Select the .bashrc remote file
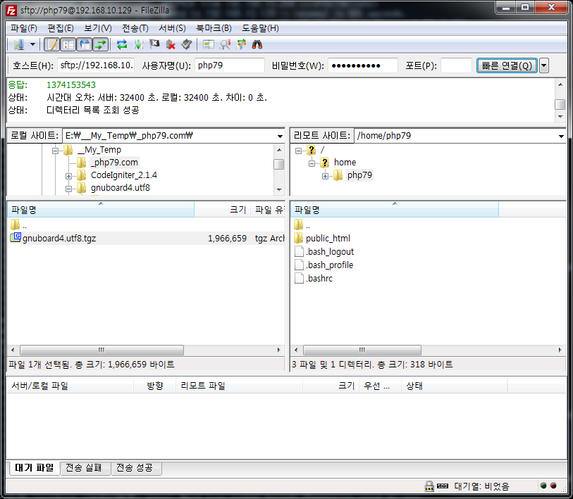This screenshot has width=573, height=499. tap(319, 279)
